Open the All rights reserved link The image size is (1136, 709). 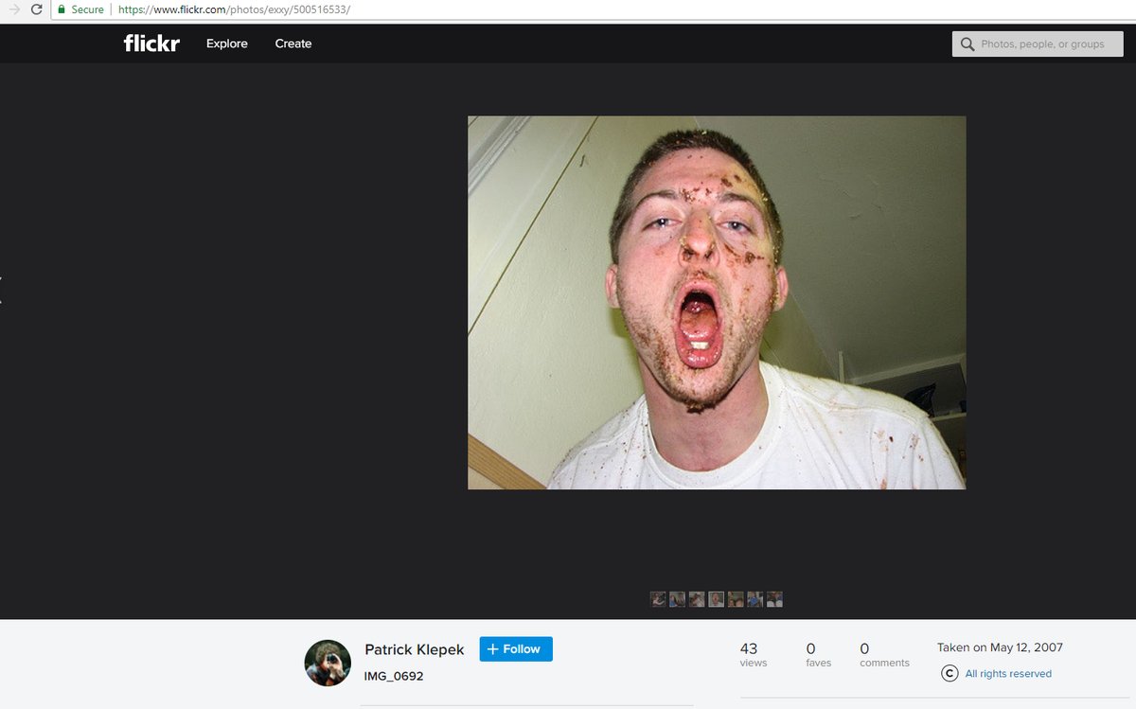(x=1008, y=674)
